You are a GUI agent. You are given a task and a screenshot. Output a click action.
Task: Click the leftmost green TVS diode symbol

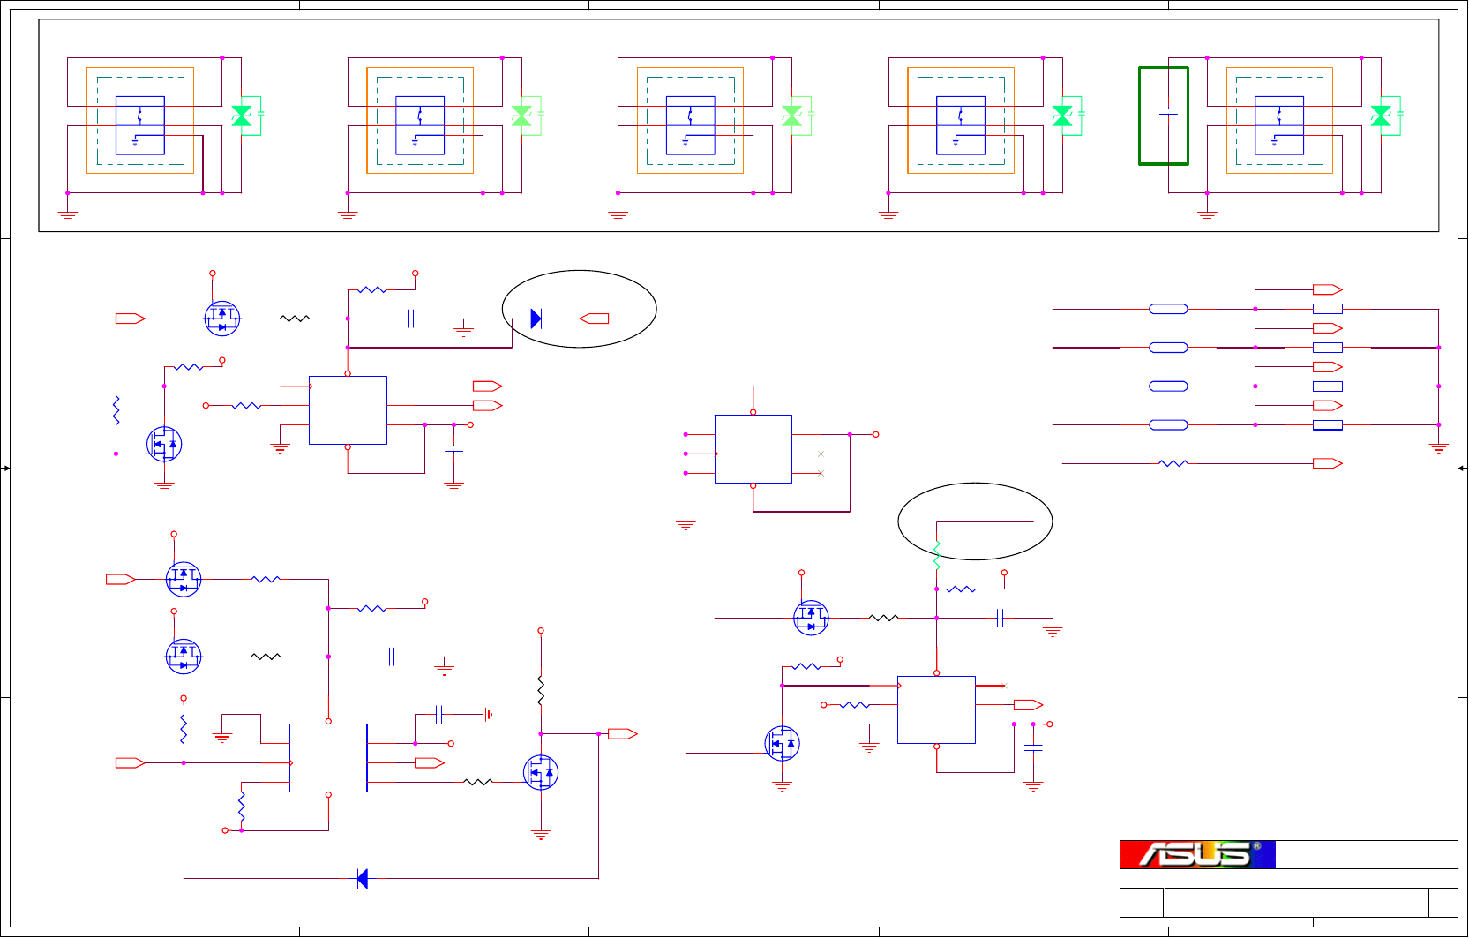click(242, 116)
